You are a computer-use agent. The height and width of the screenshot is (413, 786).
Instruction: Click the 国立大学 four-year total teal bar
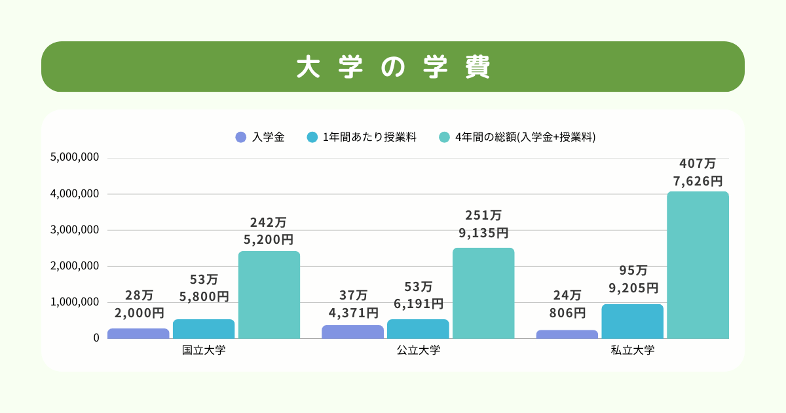pyautogui.click(x=269, y=295)
